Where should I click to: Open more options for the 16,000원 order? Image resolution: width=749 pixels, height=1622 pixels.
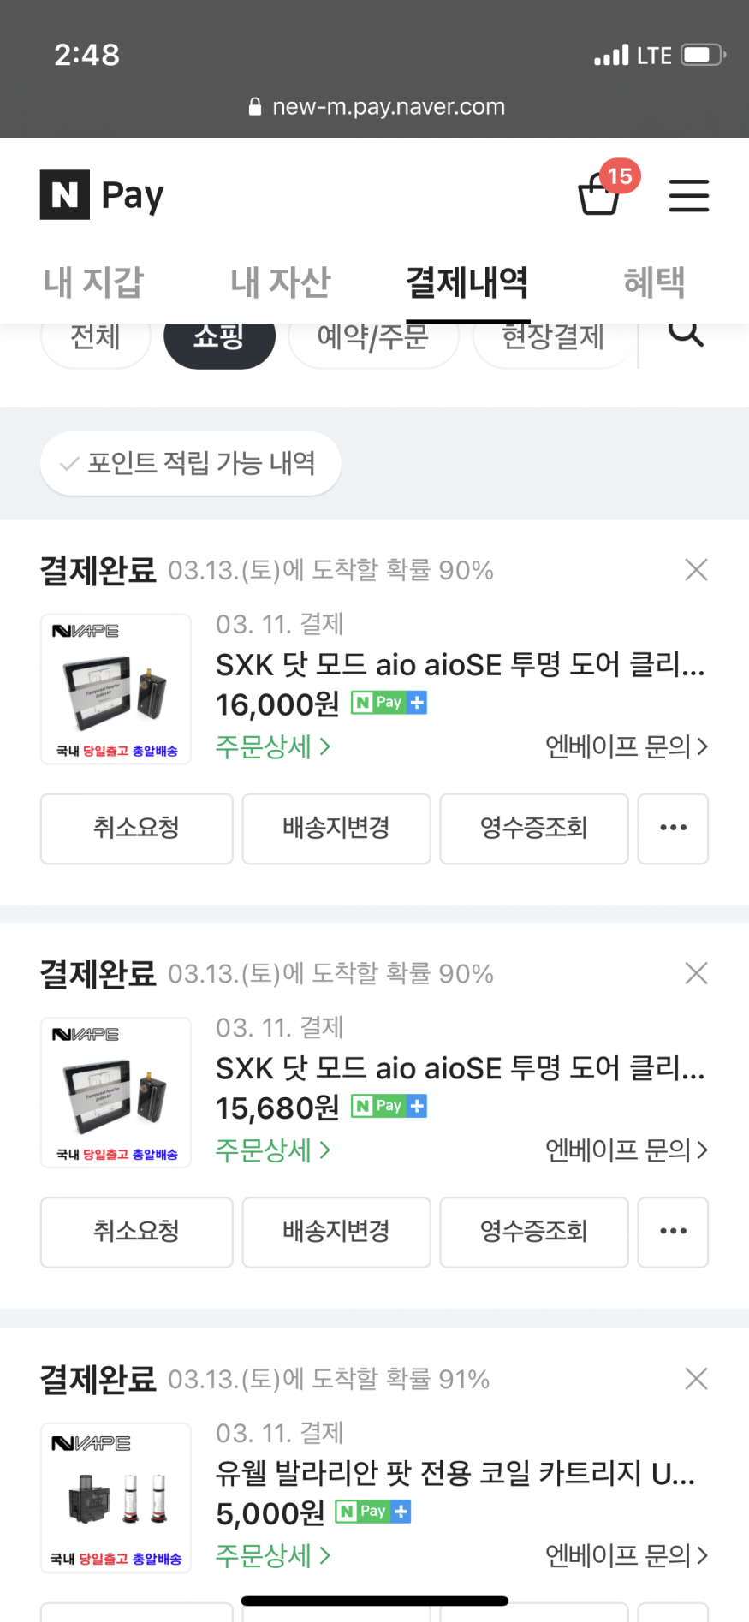673,828
